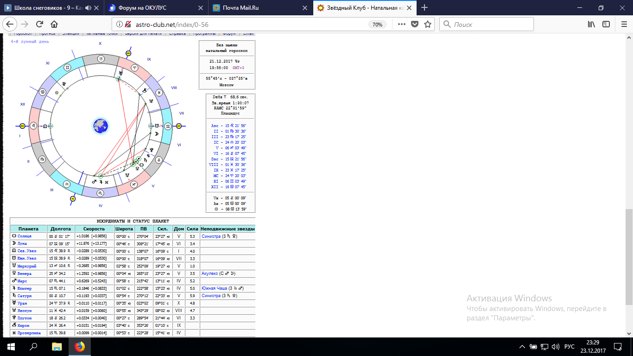Bookmark this page with the star
The image size is (633, 356).
pos(428,24)
